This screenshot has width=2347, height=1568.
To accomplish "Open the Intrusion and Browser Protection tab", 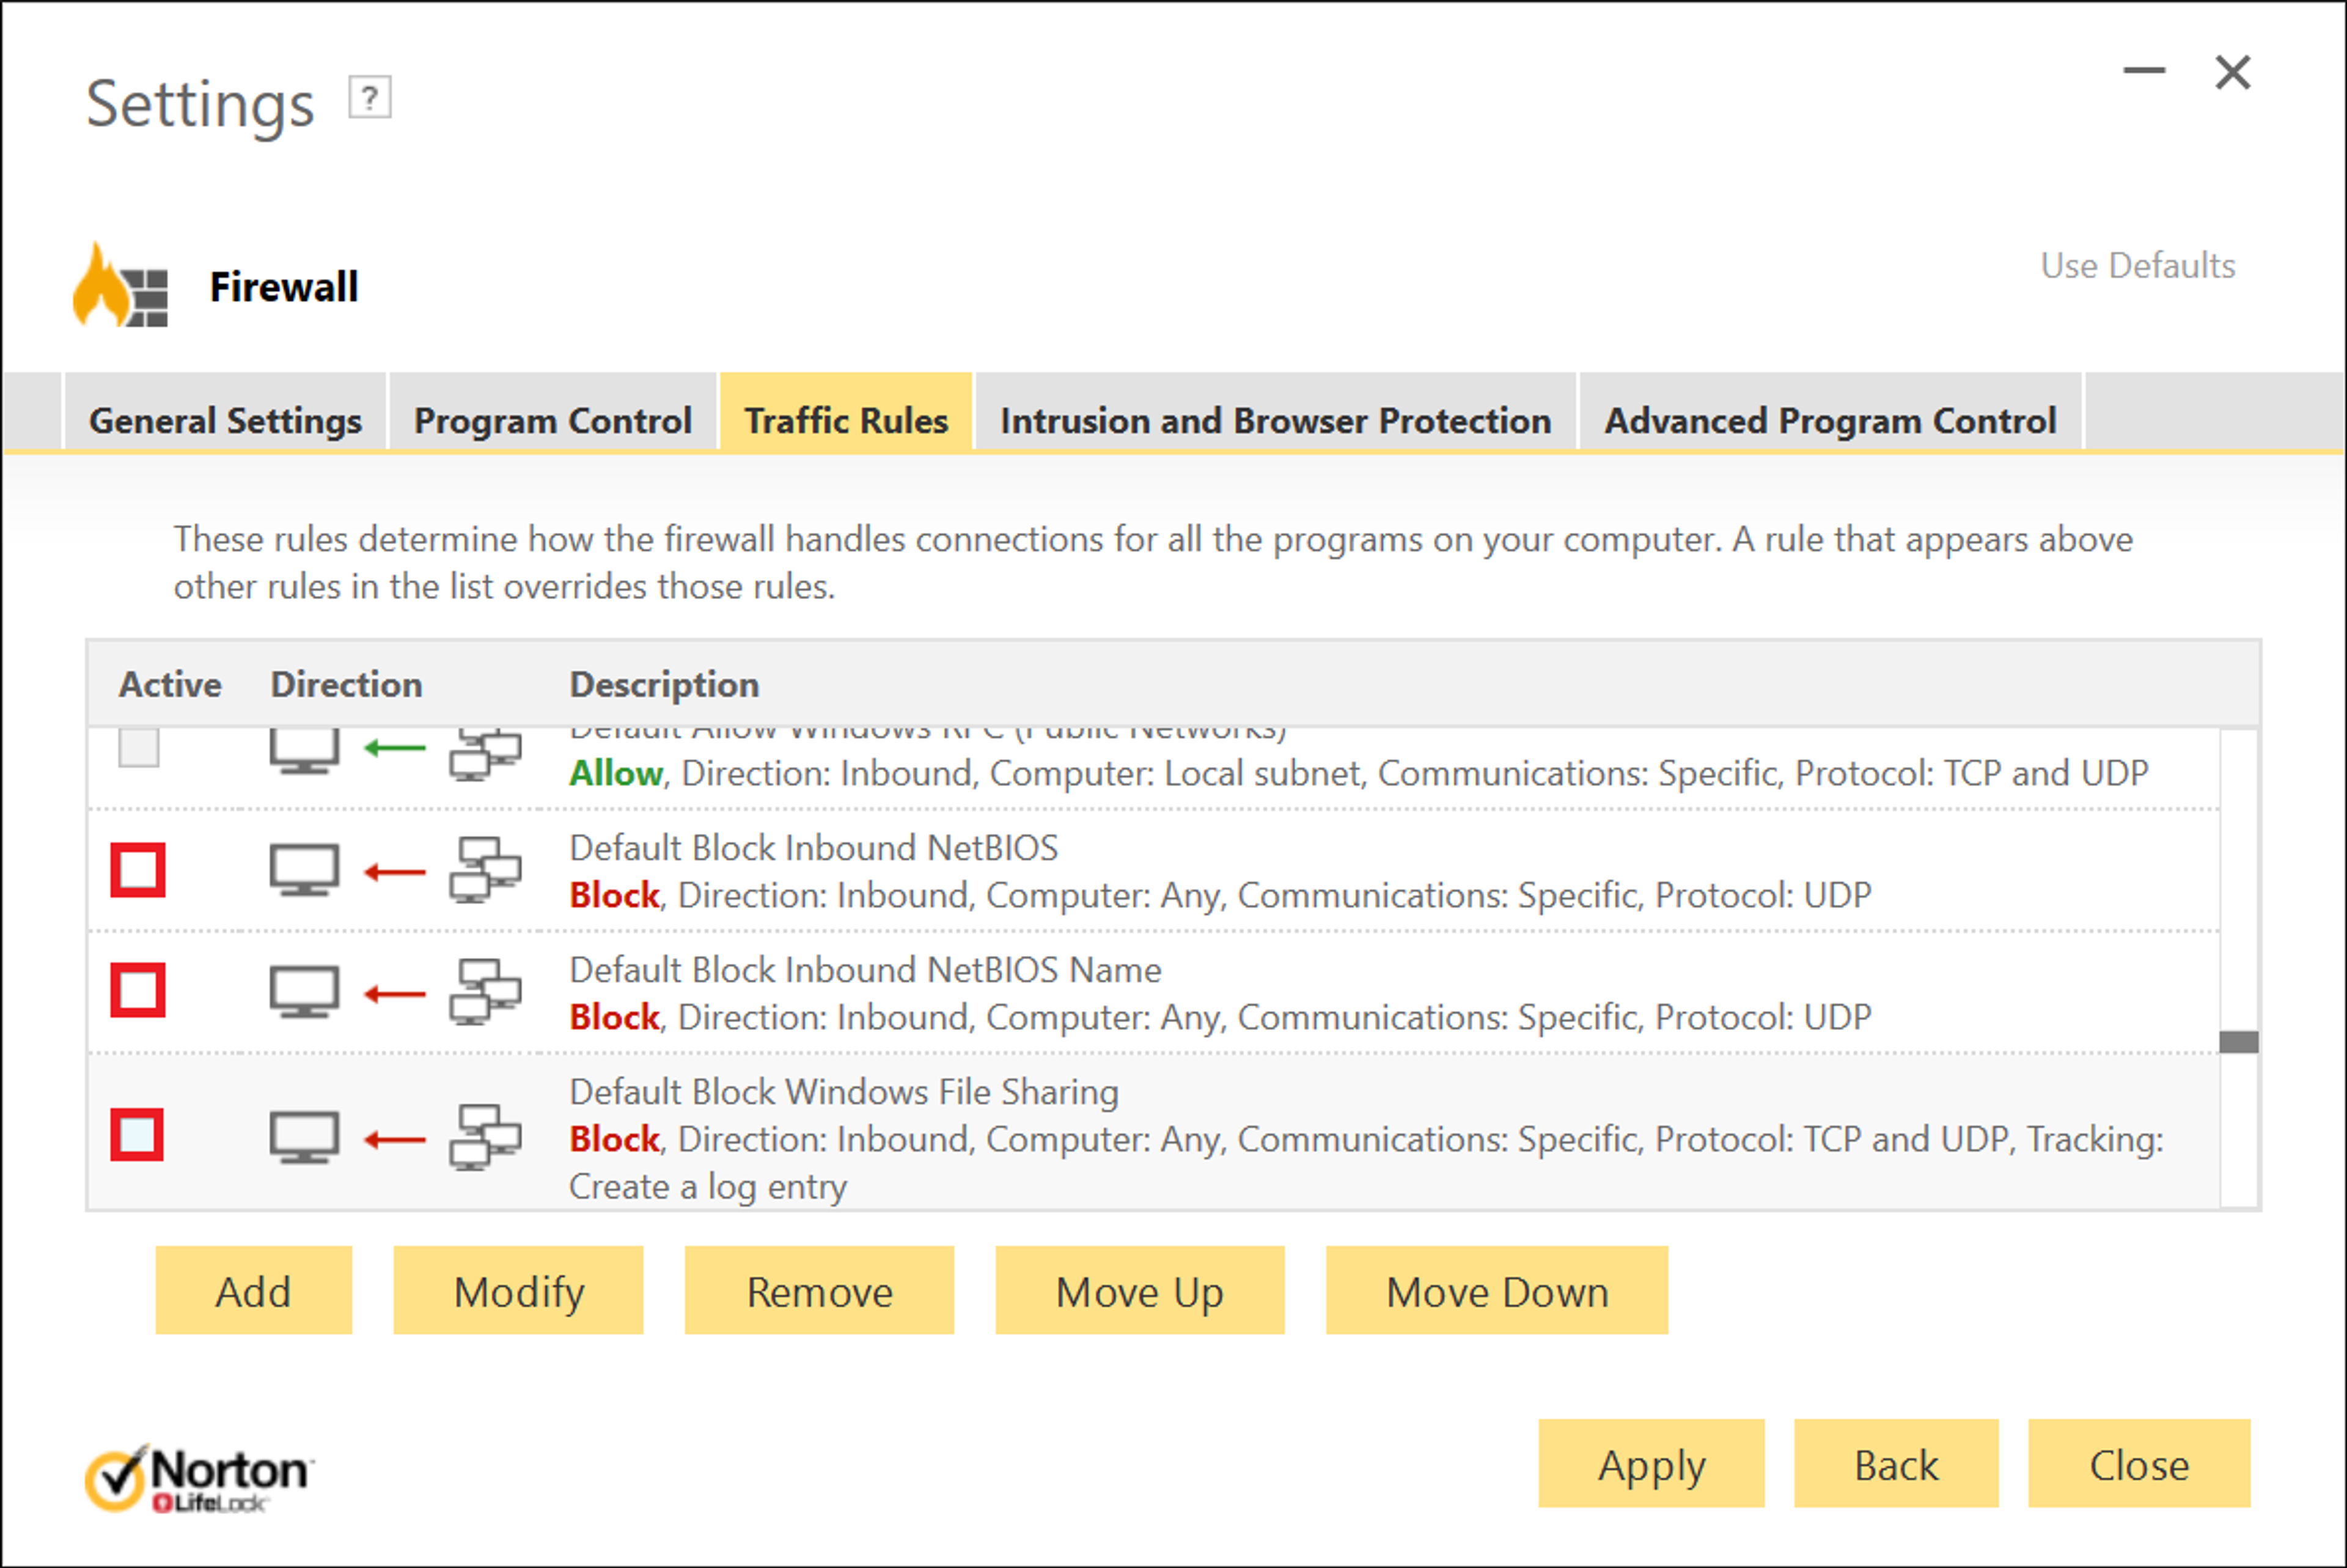I will tap(1276, 420).
